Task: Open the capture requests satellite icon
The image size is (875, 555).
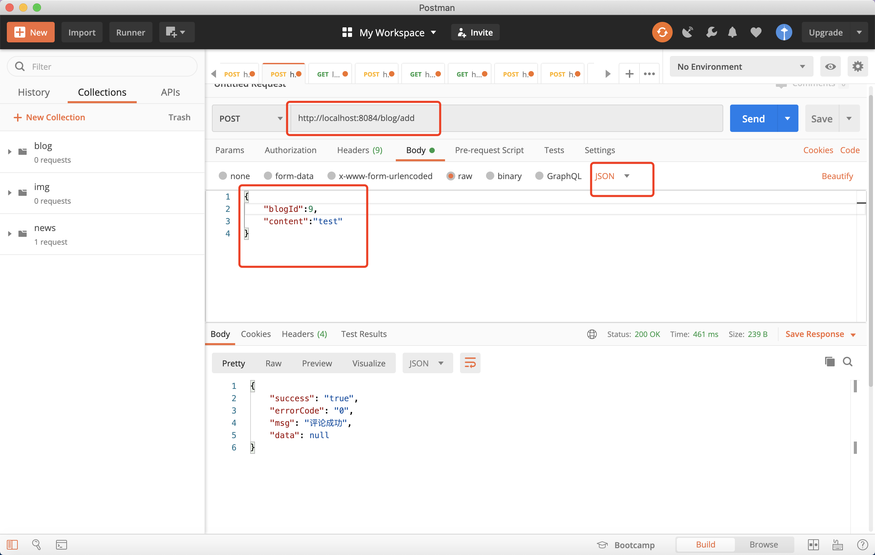Action: tap(687, 32)
